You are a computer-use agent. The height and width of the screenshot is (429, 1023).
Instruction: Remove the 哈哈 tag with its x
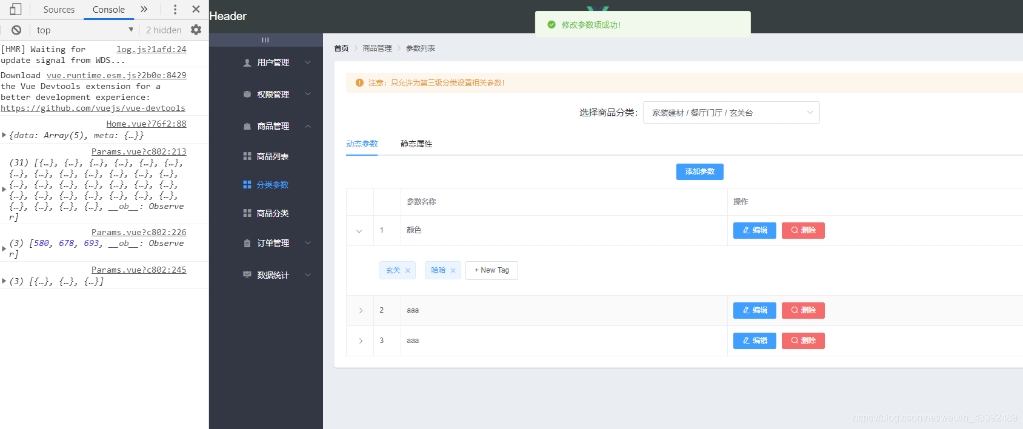[x=453, y=271]
